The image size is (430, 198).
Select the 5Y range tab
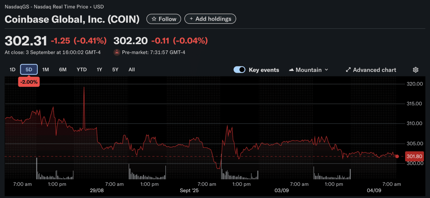[x=115, y=70]
